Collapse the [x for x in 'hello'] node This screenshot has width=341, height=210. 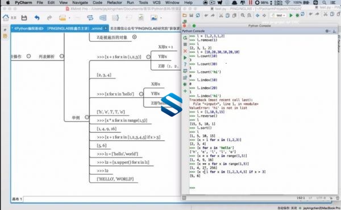141,94
